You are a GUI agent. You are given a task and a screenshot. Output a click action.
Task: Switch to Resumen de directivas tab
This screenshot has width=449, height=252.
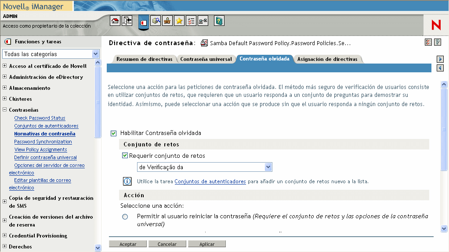point(144,59)
